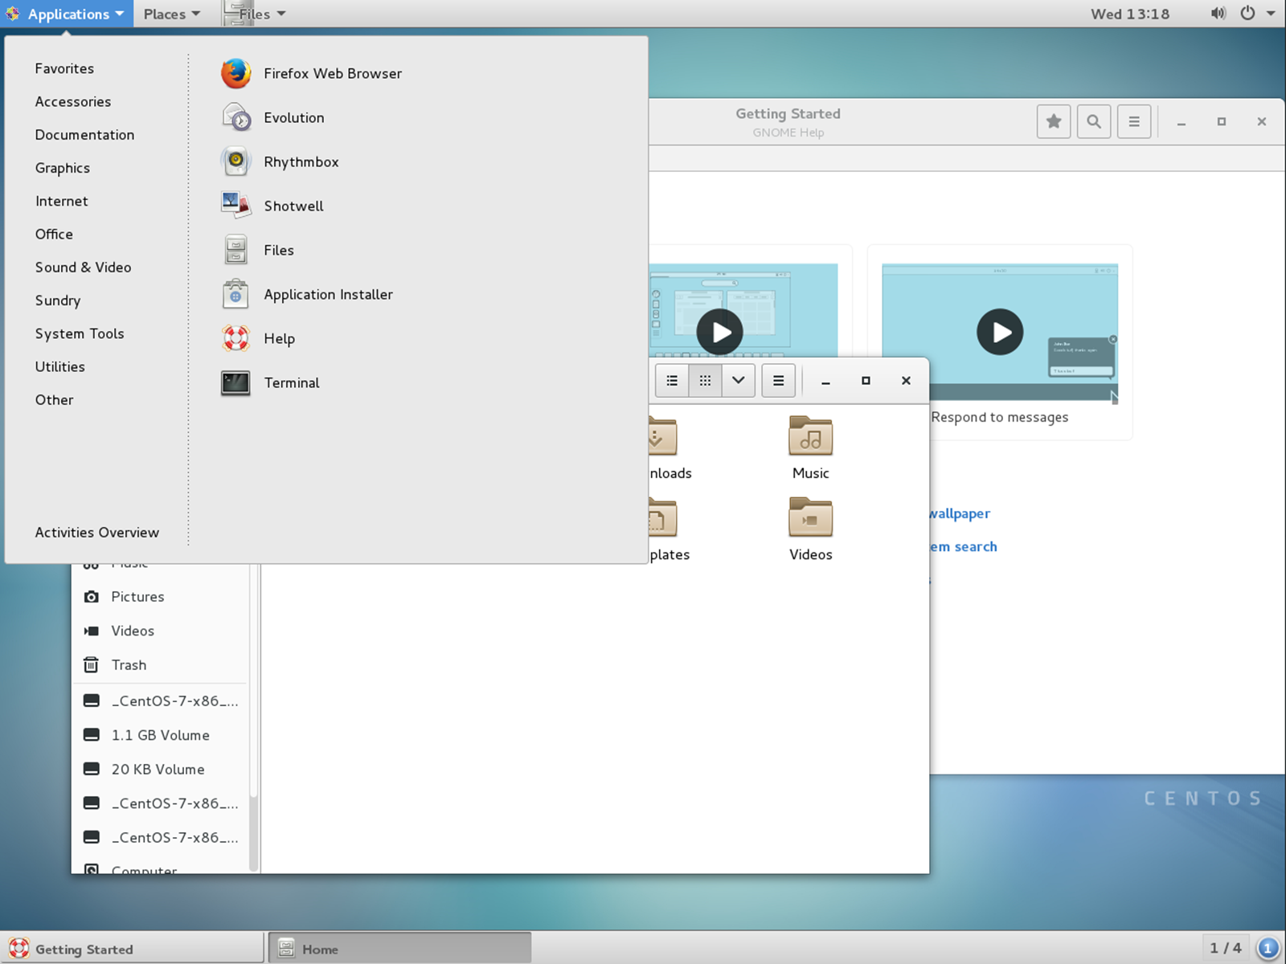Select the Documentation category
Viewport: 1286px width, 964px height.
point(84,135)
